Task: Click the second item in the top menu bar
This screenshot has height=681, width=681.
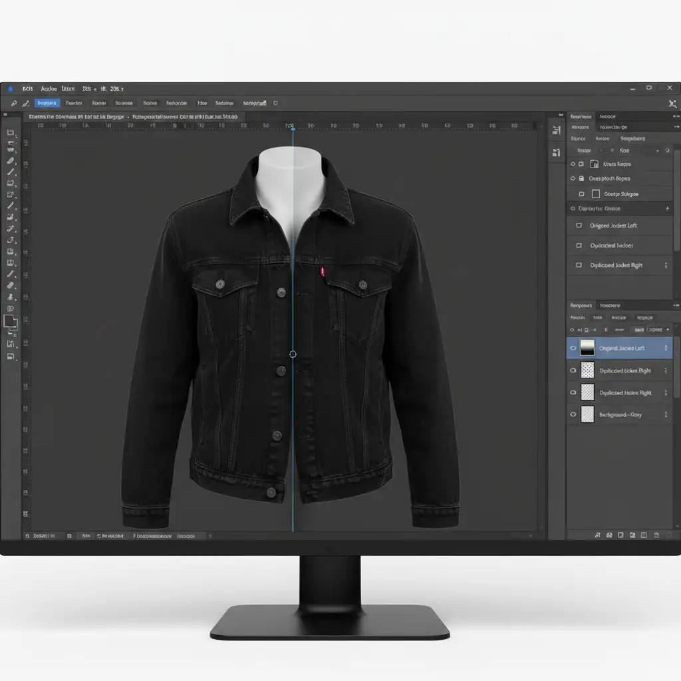Action: (x=49, y=88)
